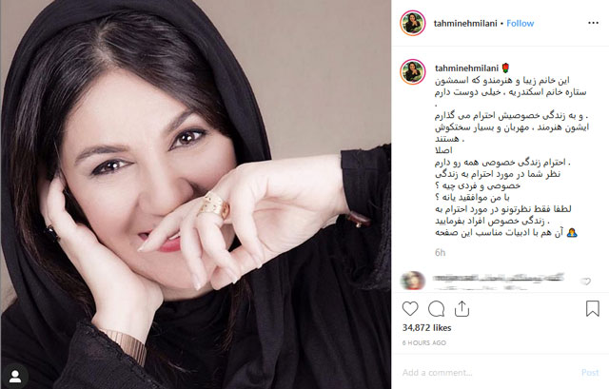This screenshot has height=389, width=609.
Task: Open the 6h caption timestamp
Action: point(440,253)
